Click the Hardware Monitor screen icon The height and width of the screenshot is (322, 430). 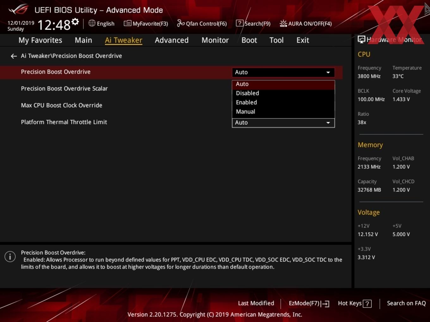(361, 39)
